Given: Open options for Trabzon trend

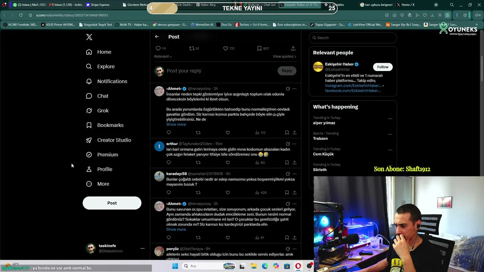Looking at the screenshot, I should [390, 134].
